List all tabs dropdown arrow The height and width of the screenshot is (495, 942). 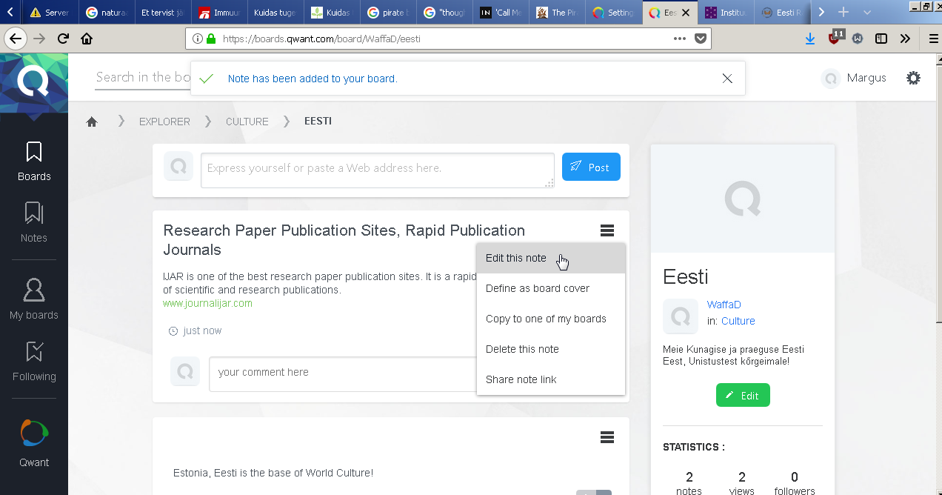point(867,13)
